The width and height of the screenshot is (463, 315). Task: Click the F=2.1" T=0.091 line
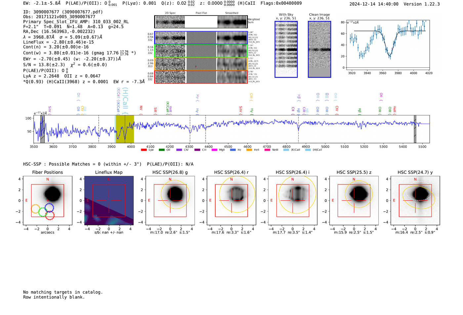(x=73, y=26)
